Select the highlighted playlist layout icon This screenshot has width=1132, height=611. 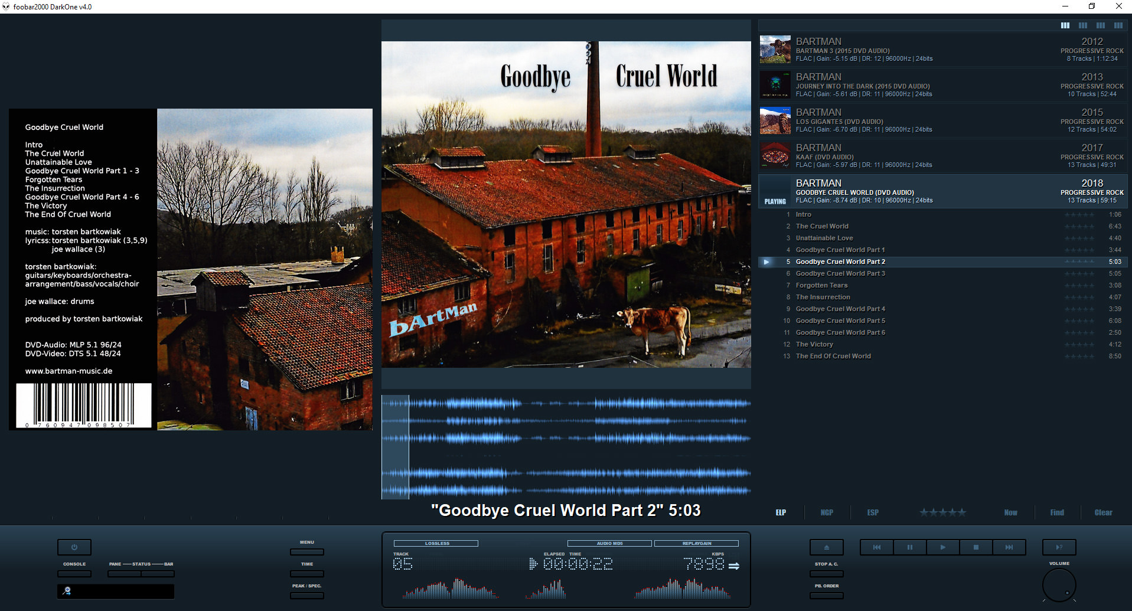(x=1065, y=25)
